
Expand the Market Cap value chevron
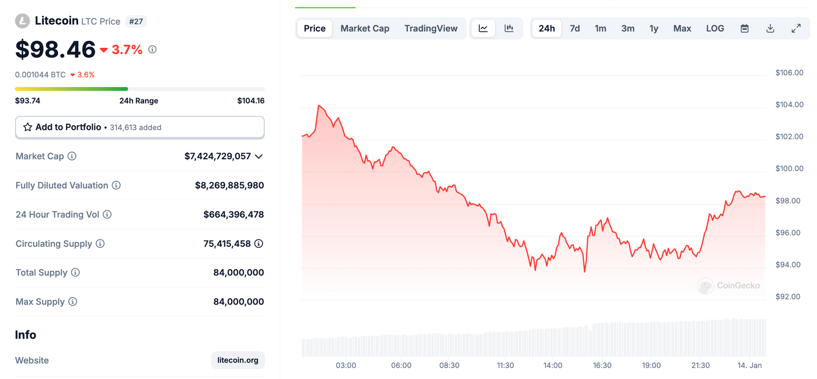coord(259,156)
